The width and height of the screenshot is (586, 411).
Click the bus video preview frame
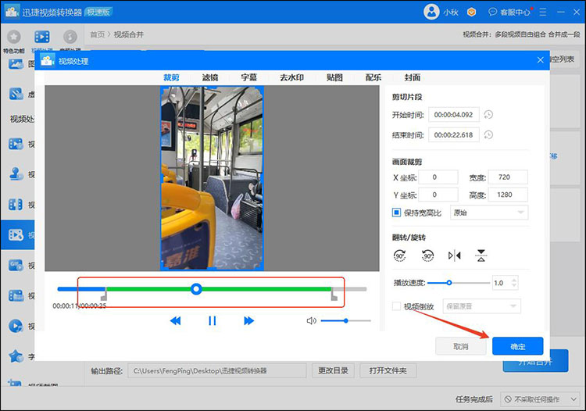pyautogui.click(x=213, y=178)
